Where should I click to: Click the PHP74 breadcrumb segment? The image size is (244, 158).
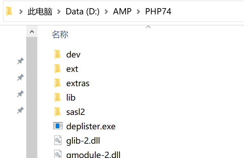[x=158, y=12]
